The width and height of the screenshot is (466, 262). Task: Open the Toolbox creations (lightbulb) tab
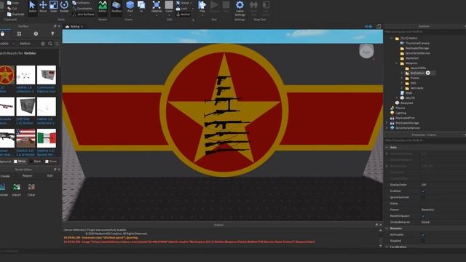pyautogui.click(x=52, y=34)
